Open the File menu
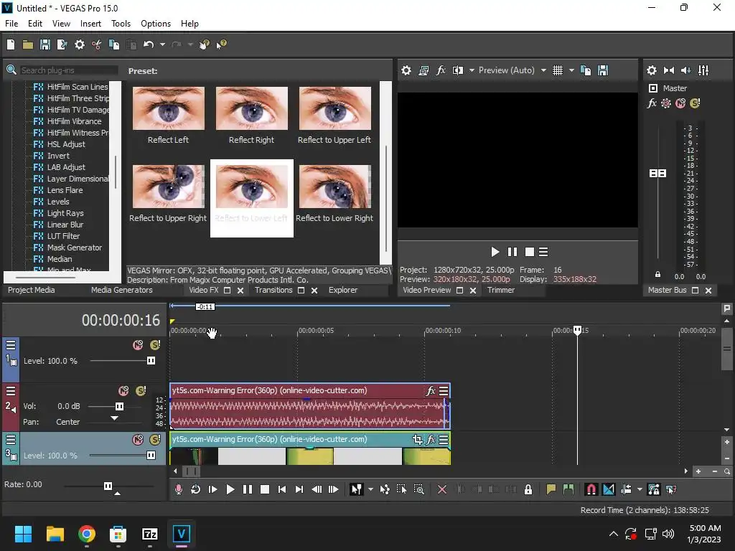 pyautogui.click(x=11, y=24)
